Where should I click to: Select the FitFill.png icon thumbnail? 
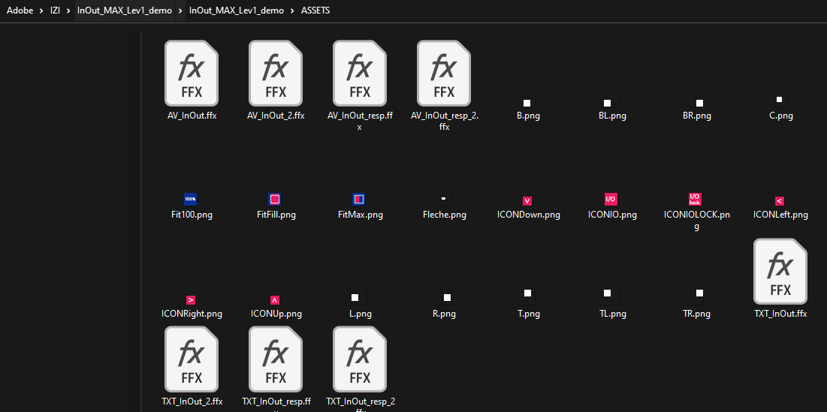point(274,199)
